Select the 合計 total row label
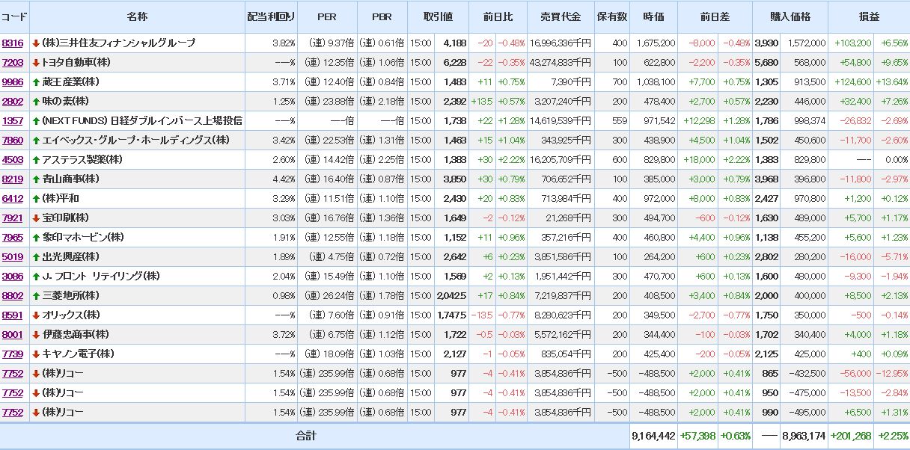 [x=306, y=436]
